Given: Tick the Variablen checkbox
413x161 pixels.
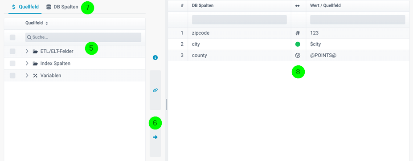Looking at the screenshot, I should pyautogui.click(x=12, y=76).
